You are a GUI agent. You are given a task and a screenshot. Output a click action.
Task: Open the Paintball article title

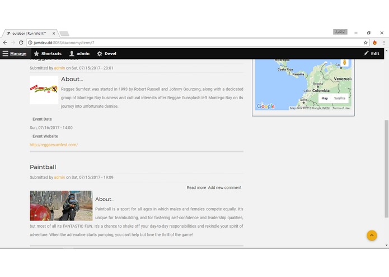pos(43,167)
